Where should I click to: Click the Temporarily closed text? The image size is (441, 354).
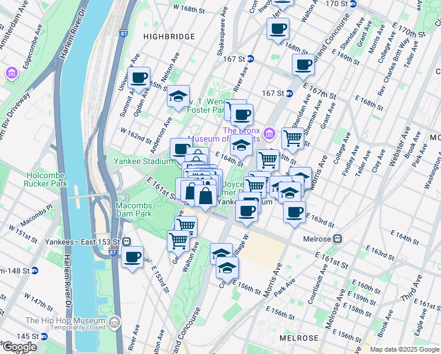pyautogui.click(x=78, y=327)
